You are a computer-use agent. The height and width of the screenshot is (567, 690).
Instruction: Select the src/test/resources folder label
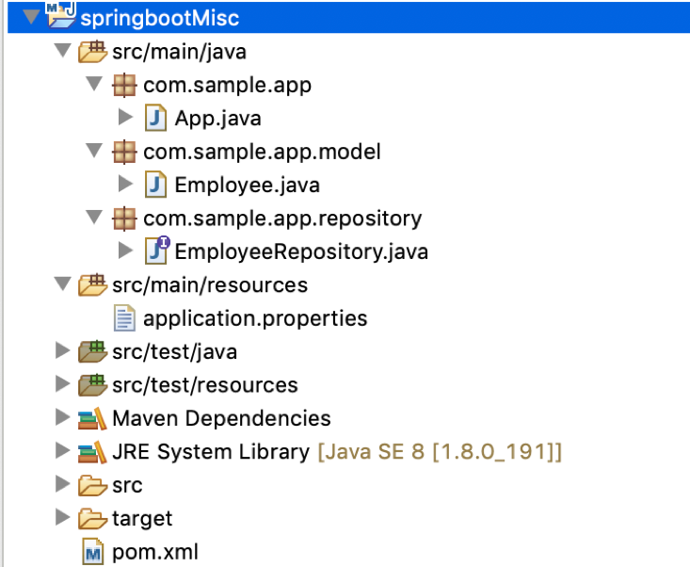205,385
